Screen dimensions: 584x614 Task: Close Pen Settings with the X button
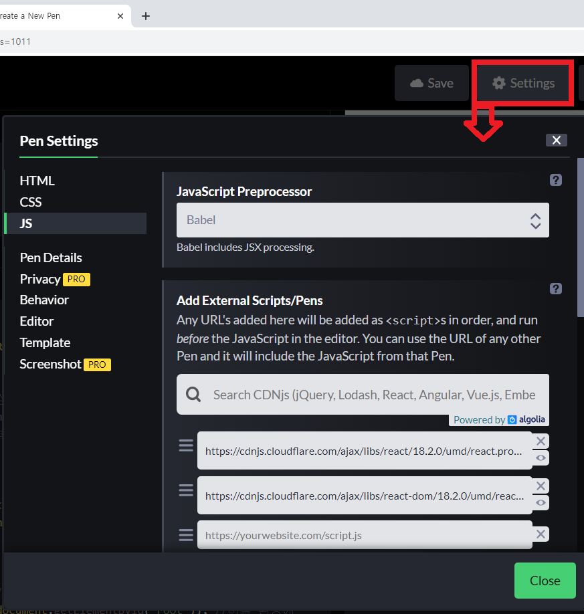[556, 140]
